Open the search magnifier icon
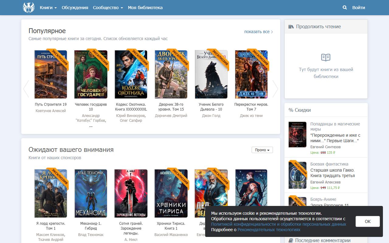 (x=345, y=8)
